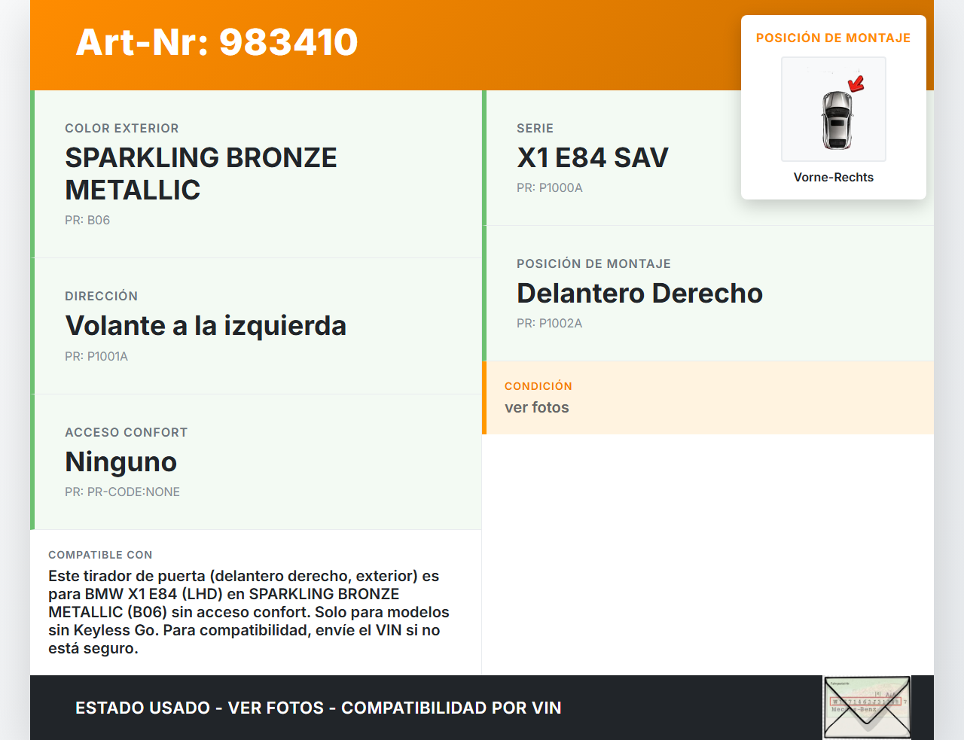Click the ACCESO CONFORT label
This screenshot has width=964, height=740.
[127, 432]
